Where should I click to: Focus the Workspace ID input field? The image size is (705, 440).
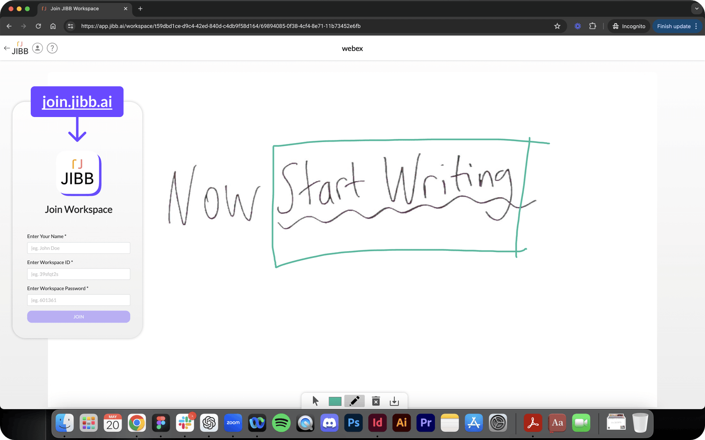point(78,274)
